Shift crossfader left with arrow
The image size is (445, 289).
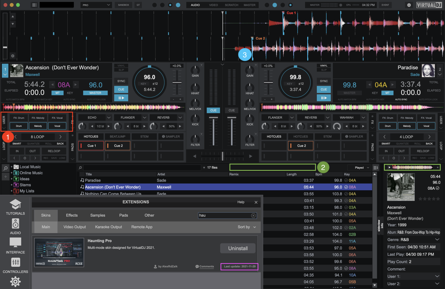[x=195, y=156]
